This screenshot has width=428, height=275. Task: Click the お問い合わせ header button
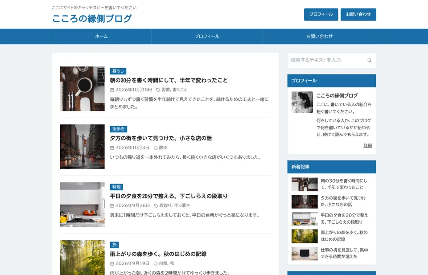pos(358,14)
